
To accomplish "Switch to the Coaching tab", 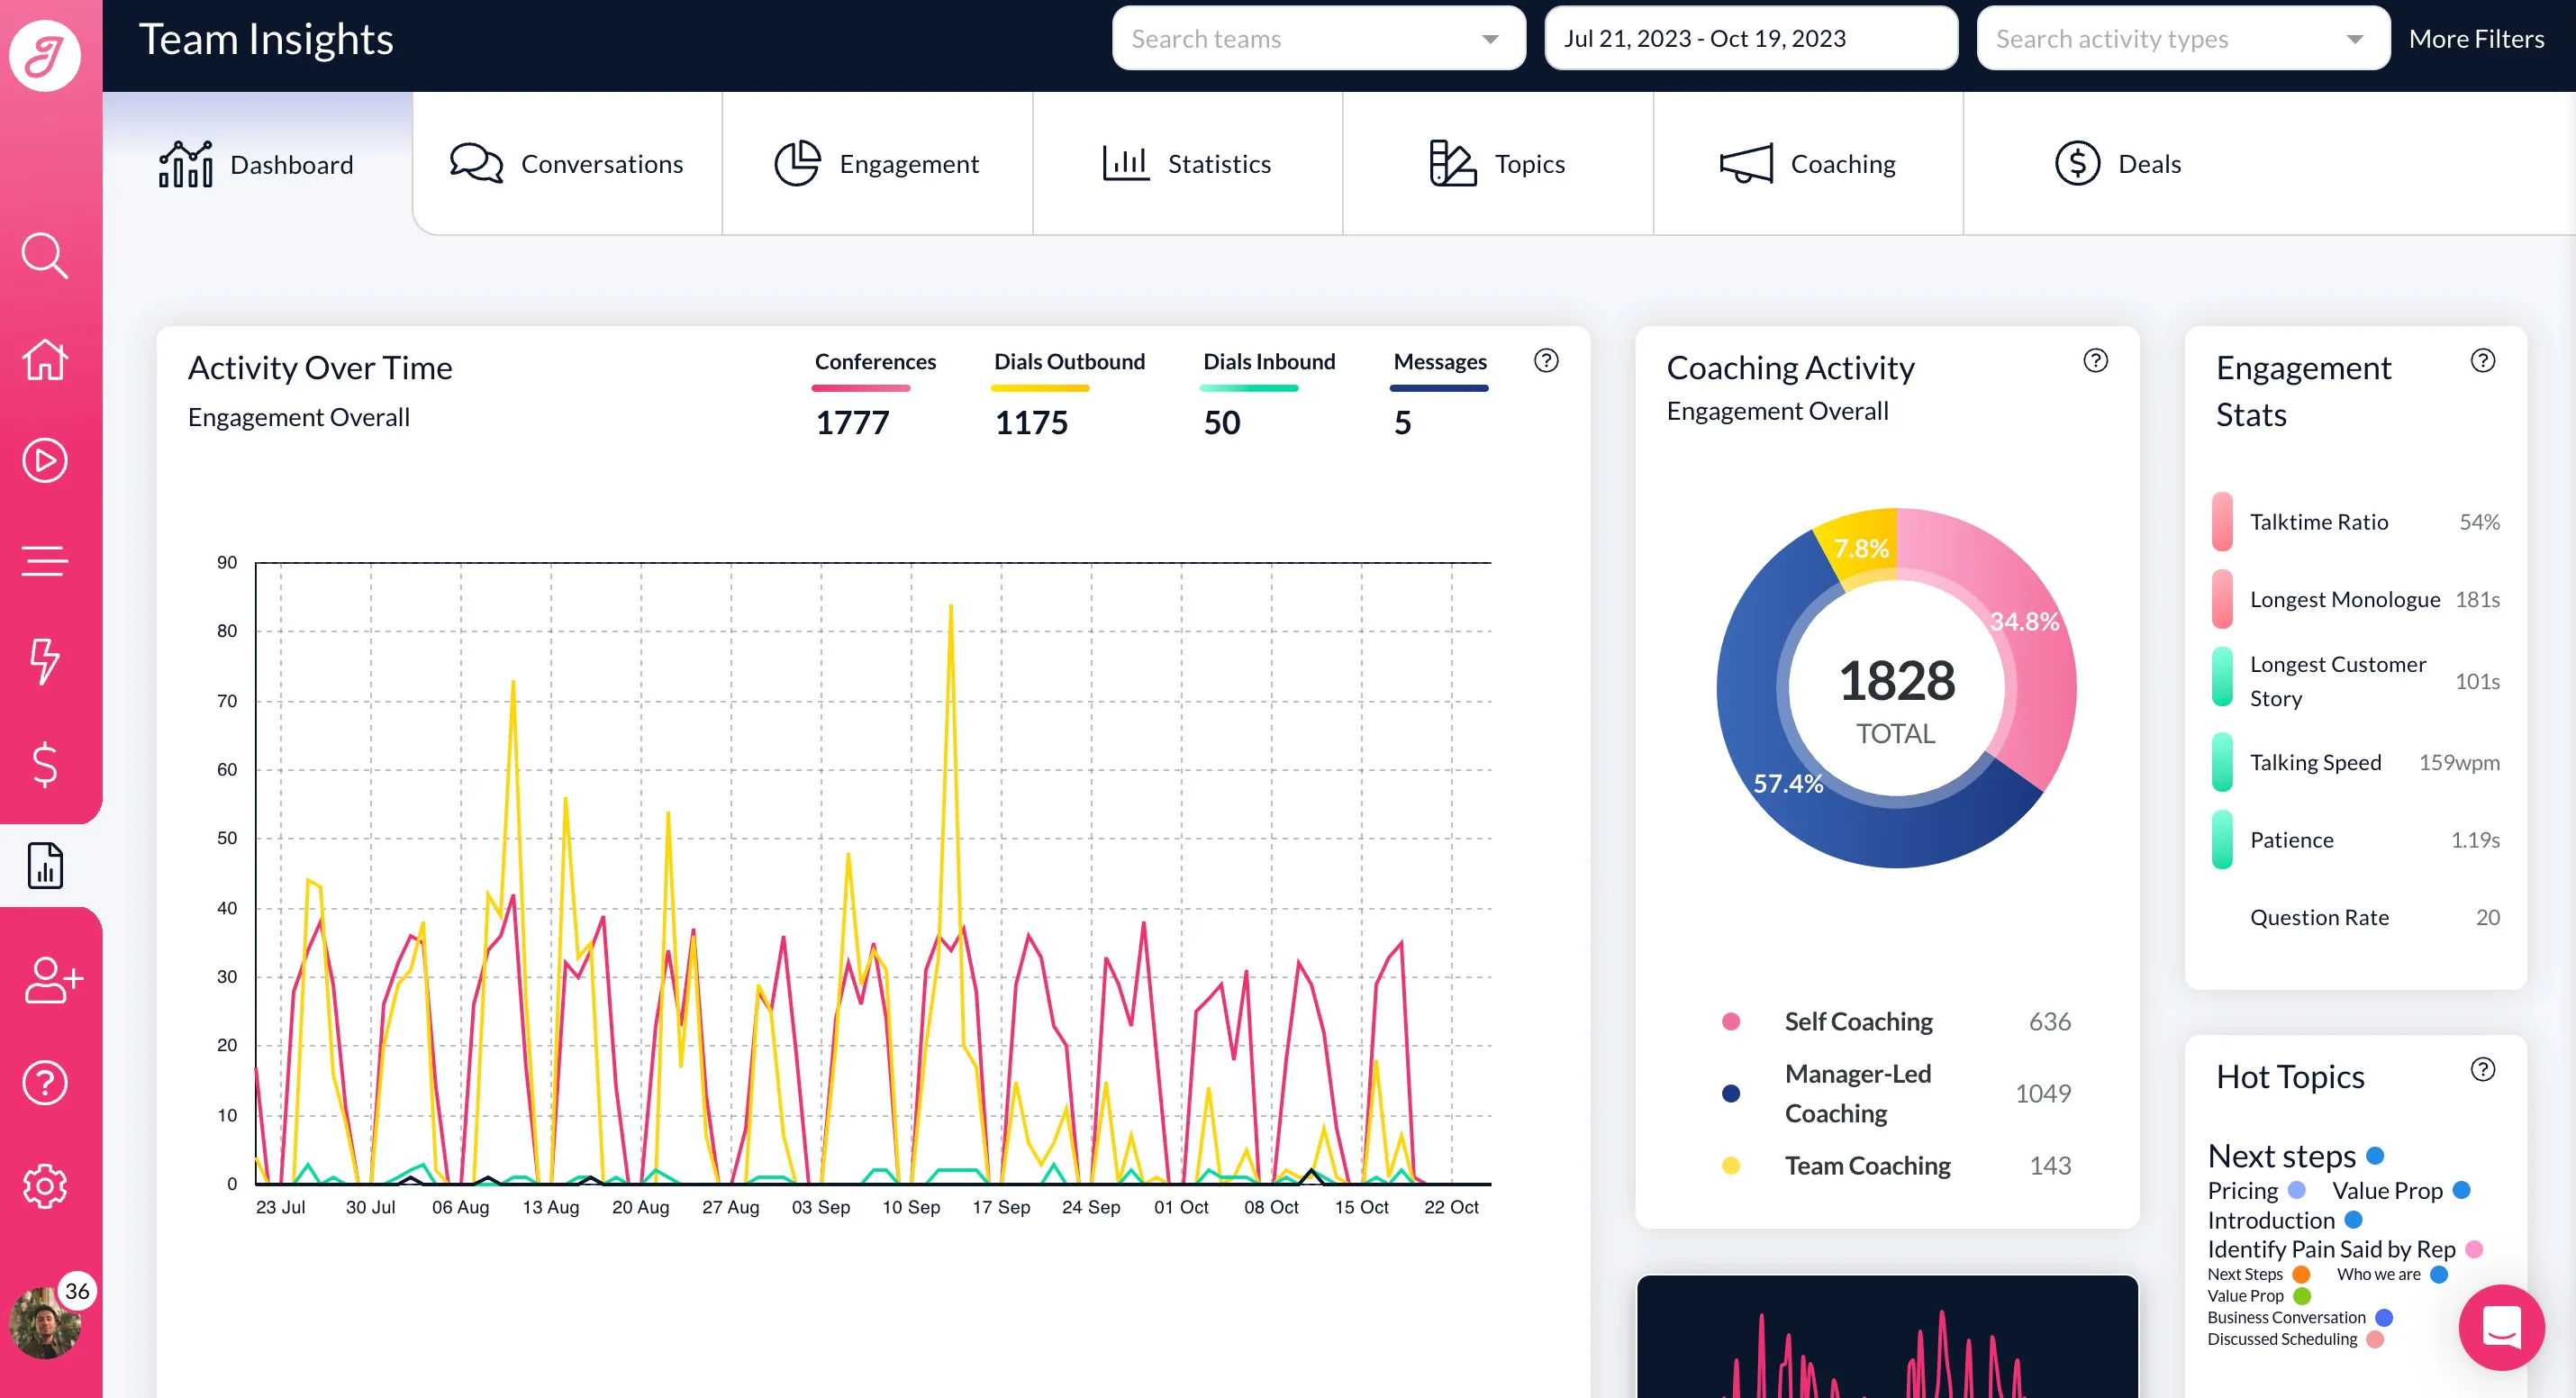I will pyautogui.click(x=1808, y=163).
